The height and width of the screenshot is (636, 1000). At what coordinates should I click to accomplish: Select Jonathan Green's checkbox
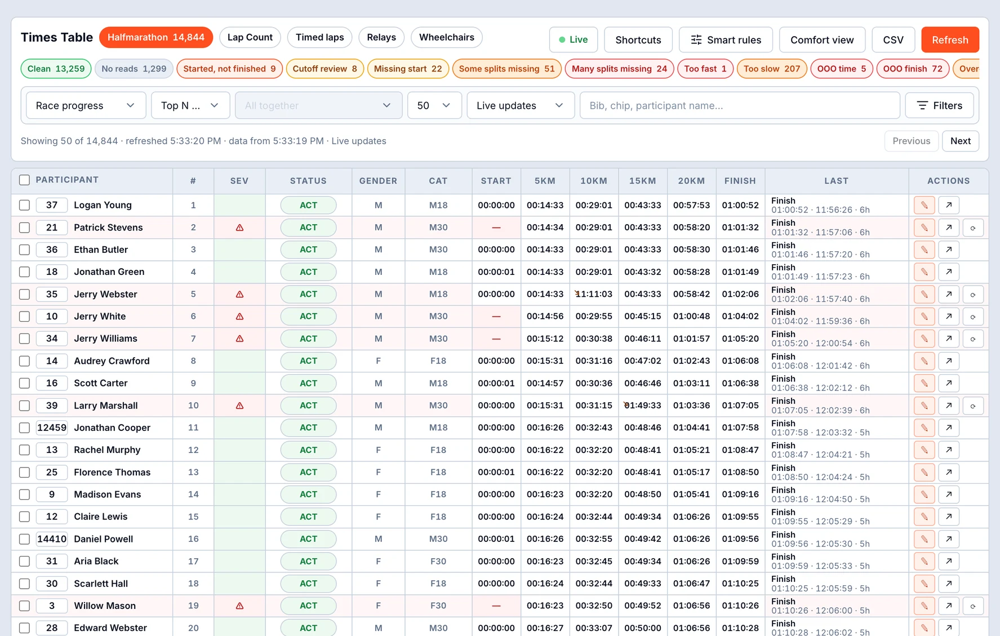24,272
